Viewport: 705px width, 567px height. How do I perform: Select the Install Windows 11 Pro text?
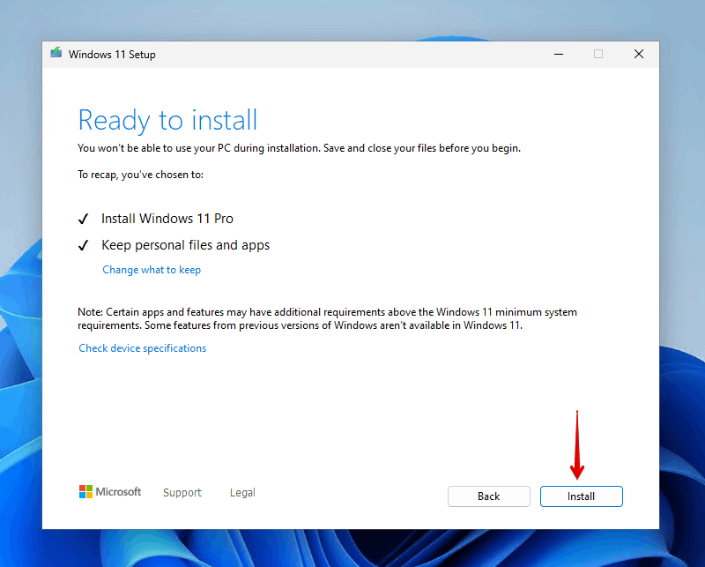click(167, 218)
